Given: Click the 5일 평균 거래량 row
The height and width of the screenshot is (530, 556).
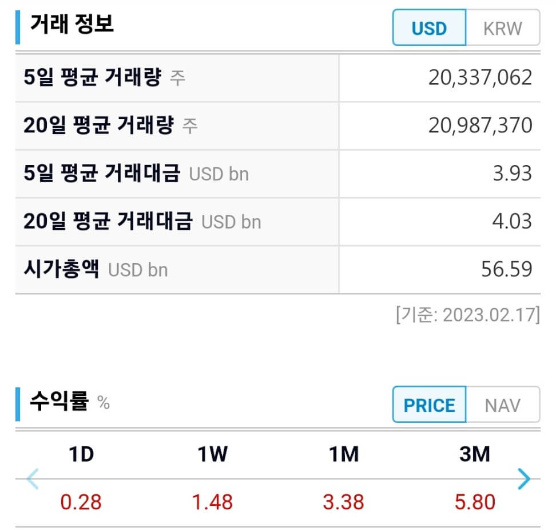Looking at the screenshot, I should [x=172, y=77].
